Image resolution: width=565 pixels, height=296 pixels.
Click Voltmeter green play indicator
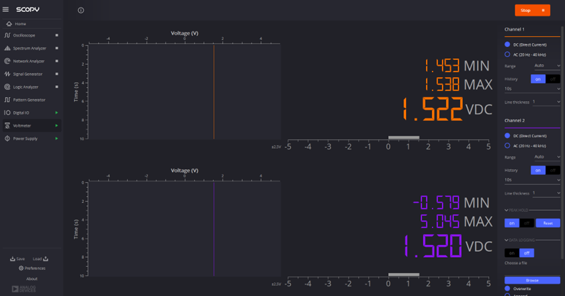[x=56, y=126]
